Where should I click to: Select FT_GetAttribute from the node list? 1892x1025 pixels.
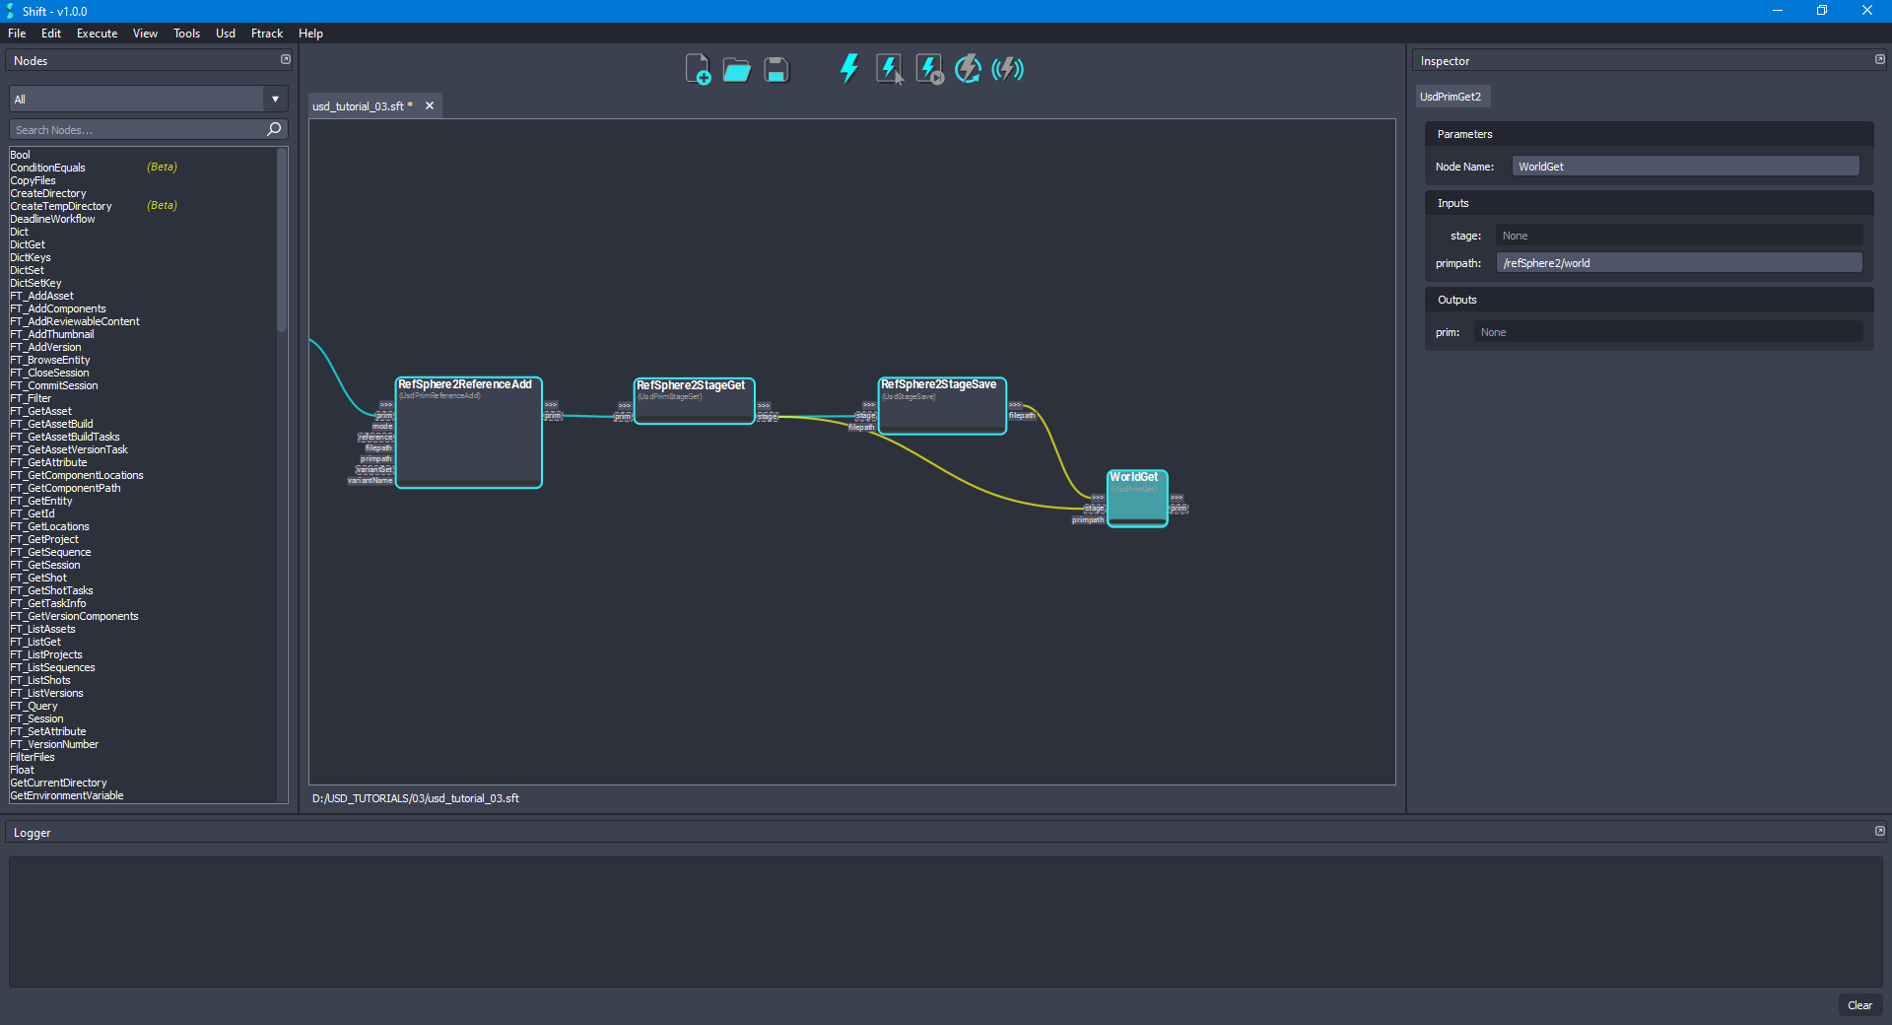point(49,462)
